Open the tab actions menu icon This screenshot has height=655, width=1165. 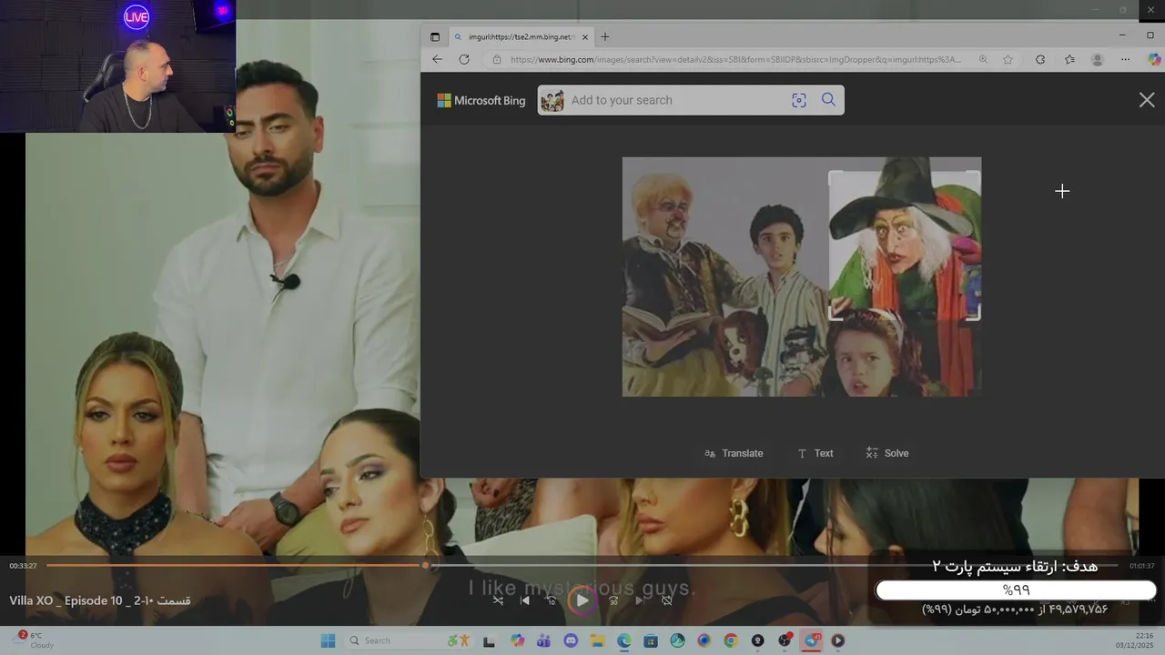pyautogui.click(x=434, y=37)
